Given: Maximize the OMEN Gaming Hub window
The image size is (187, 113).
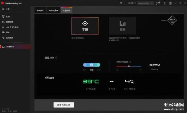Looking at the screenshot, I should 180,3.
